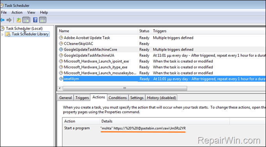Click the 'Start a program' action cell
Viewport: 266px width, 147px height.
click(x=77, y=128)
